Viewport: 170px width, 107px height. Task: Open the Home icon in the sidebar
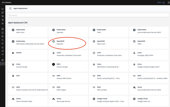(x=3, y=9)
